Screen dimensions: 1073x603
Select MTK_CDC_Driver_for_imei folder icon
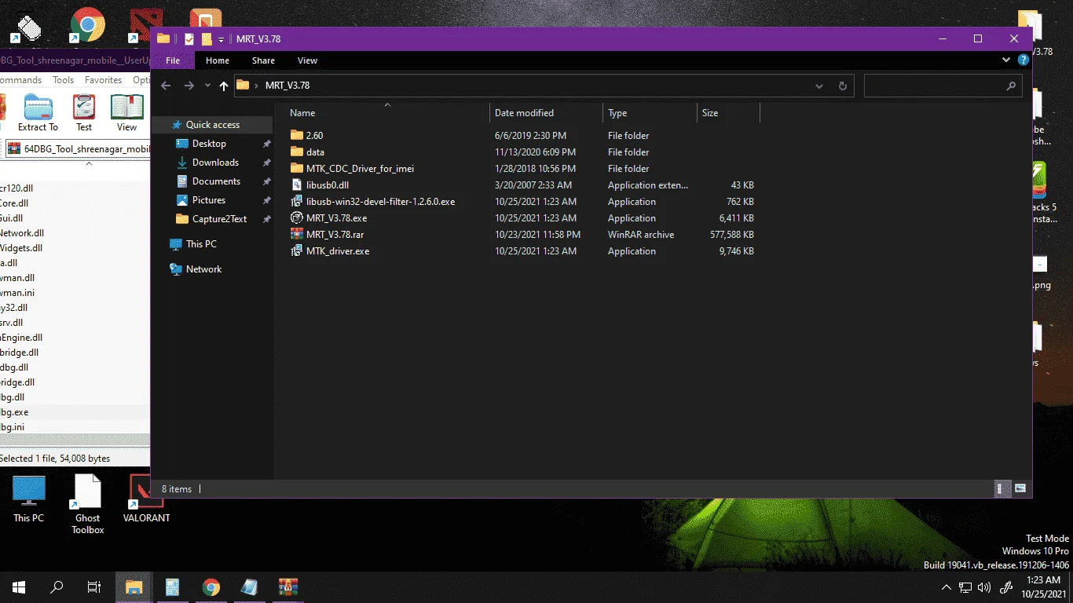pyautogui.click(x=296, y=168)
